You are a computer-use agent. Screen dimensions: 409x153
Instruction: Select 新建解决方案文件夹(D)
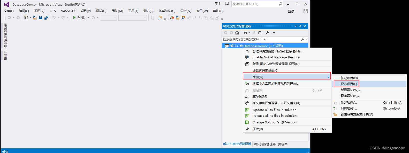tap(369, 114)
